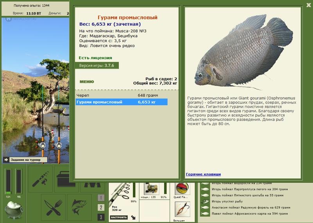313x223 pixels.
Task: Click Получено опыта: 1344 text
Action: tap(32, 5)
